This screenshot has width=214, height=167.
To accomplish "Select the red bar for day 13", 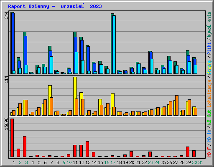I will 87,149.
